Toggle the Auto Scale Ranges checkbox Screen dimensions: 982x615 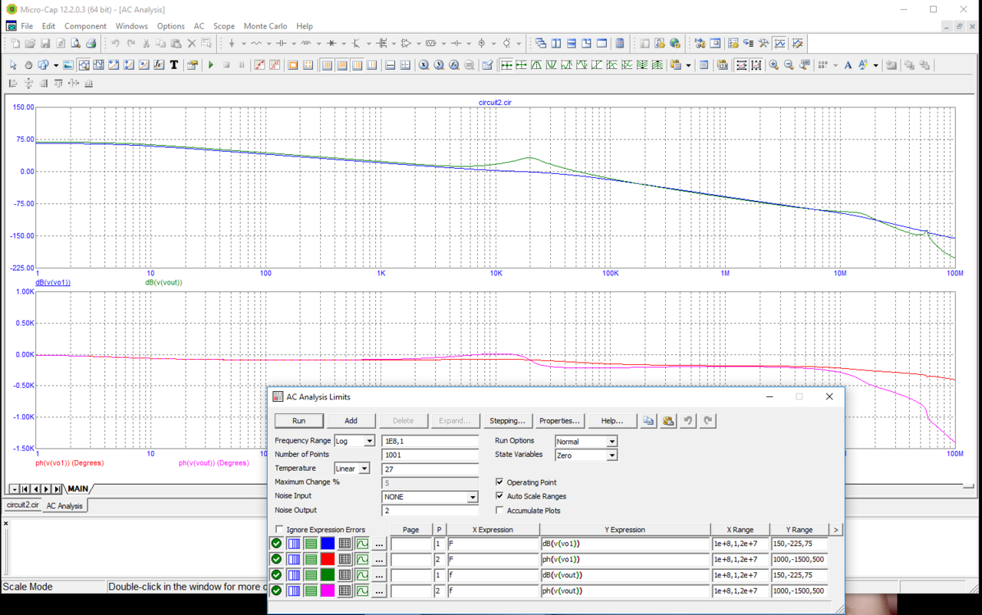point(499,496)
